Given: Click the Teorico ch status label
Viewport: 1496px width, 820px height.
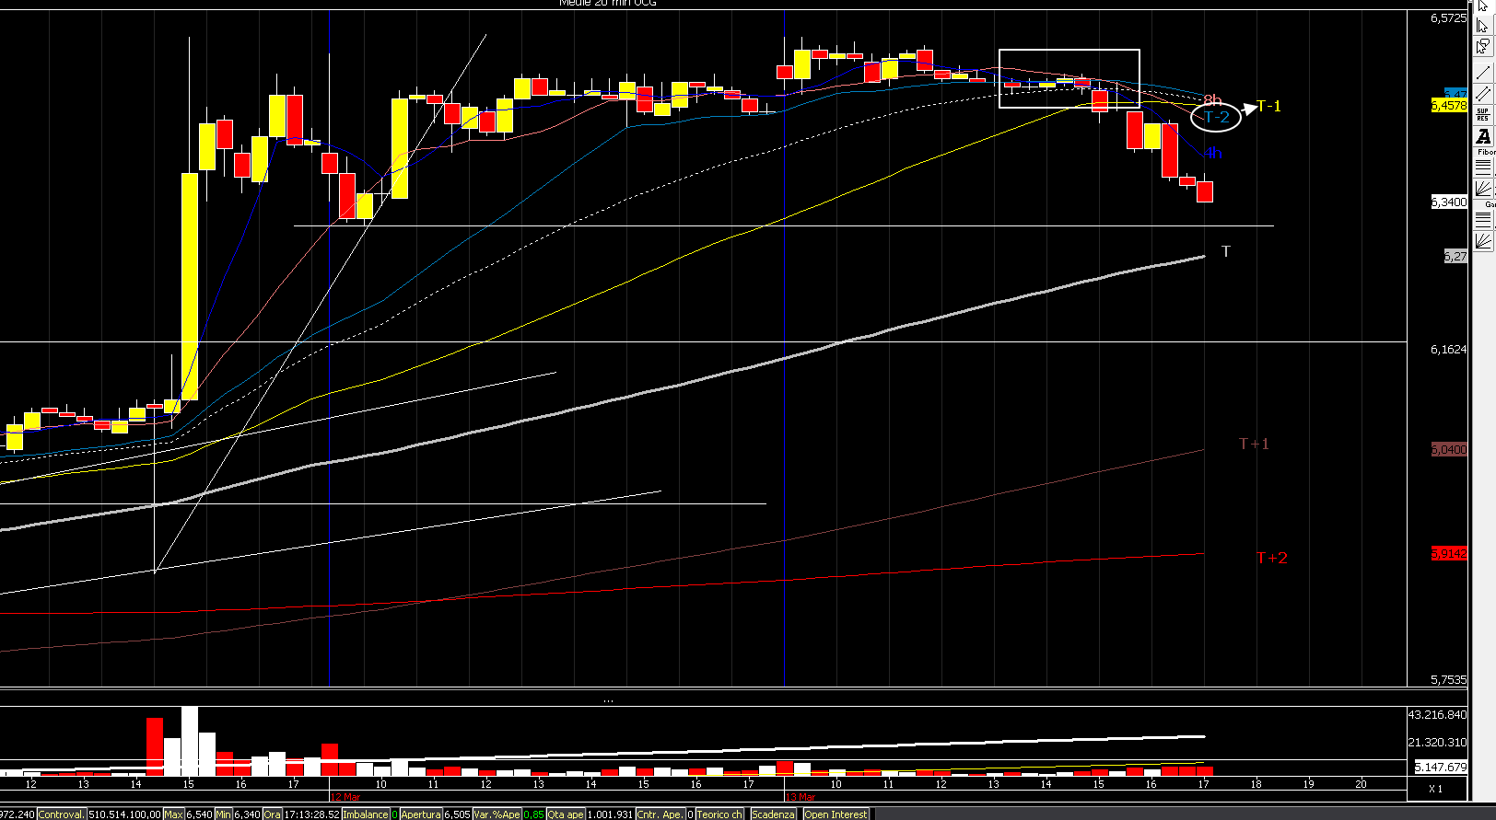Looking at the screenshot, I should pyautogui.click(x=719, y=814).
